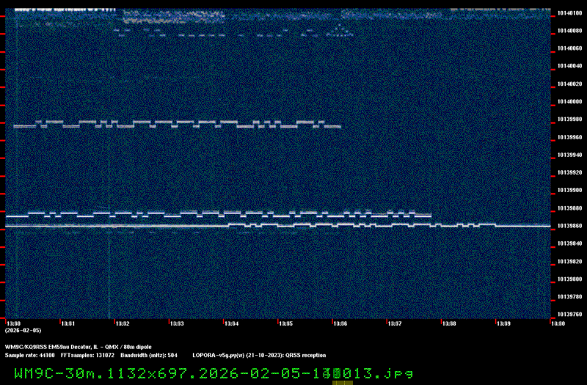Click the 10139860 frequency label

(x=569, y=226)
